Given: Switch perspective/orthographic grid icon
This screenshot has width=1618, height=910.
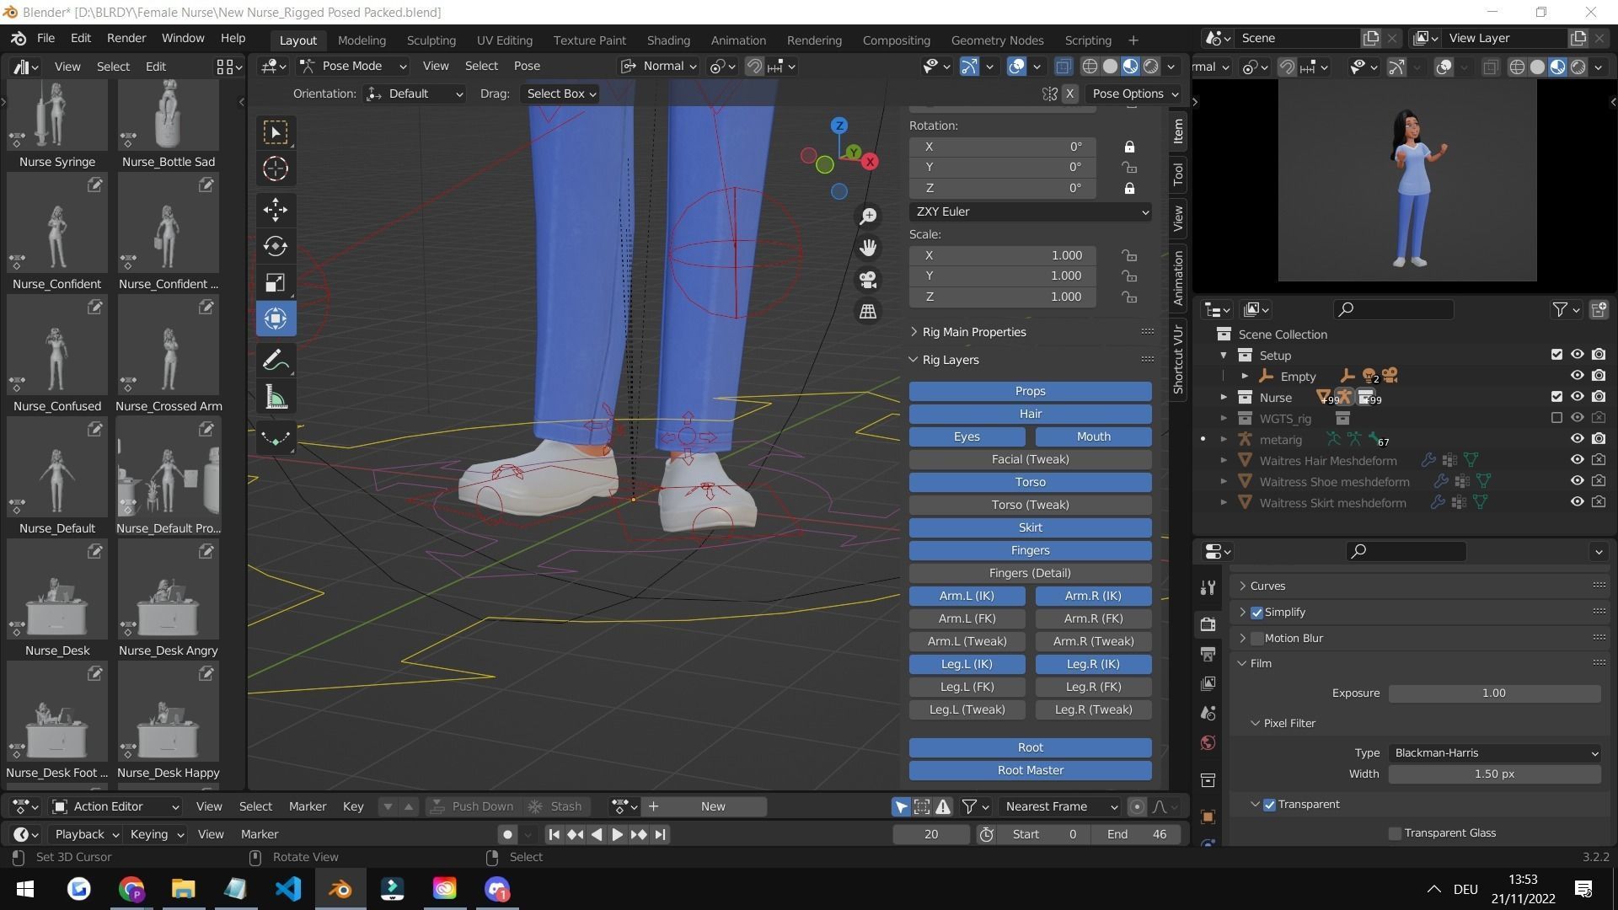Looking at the screenshot, I should [x=868, y=312].
